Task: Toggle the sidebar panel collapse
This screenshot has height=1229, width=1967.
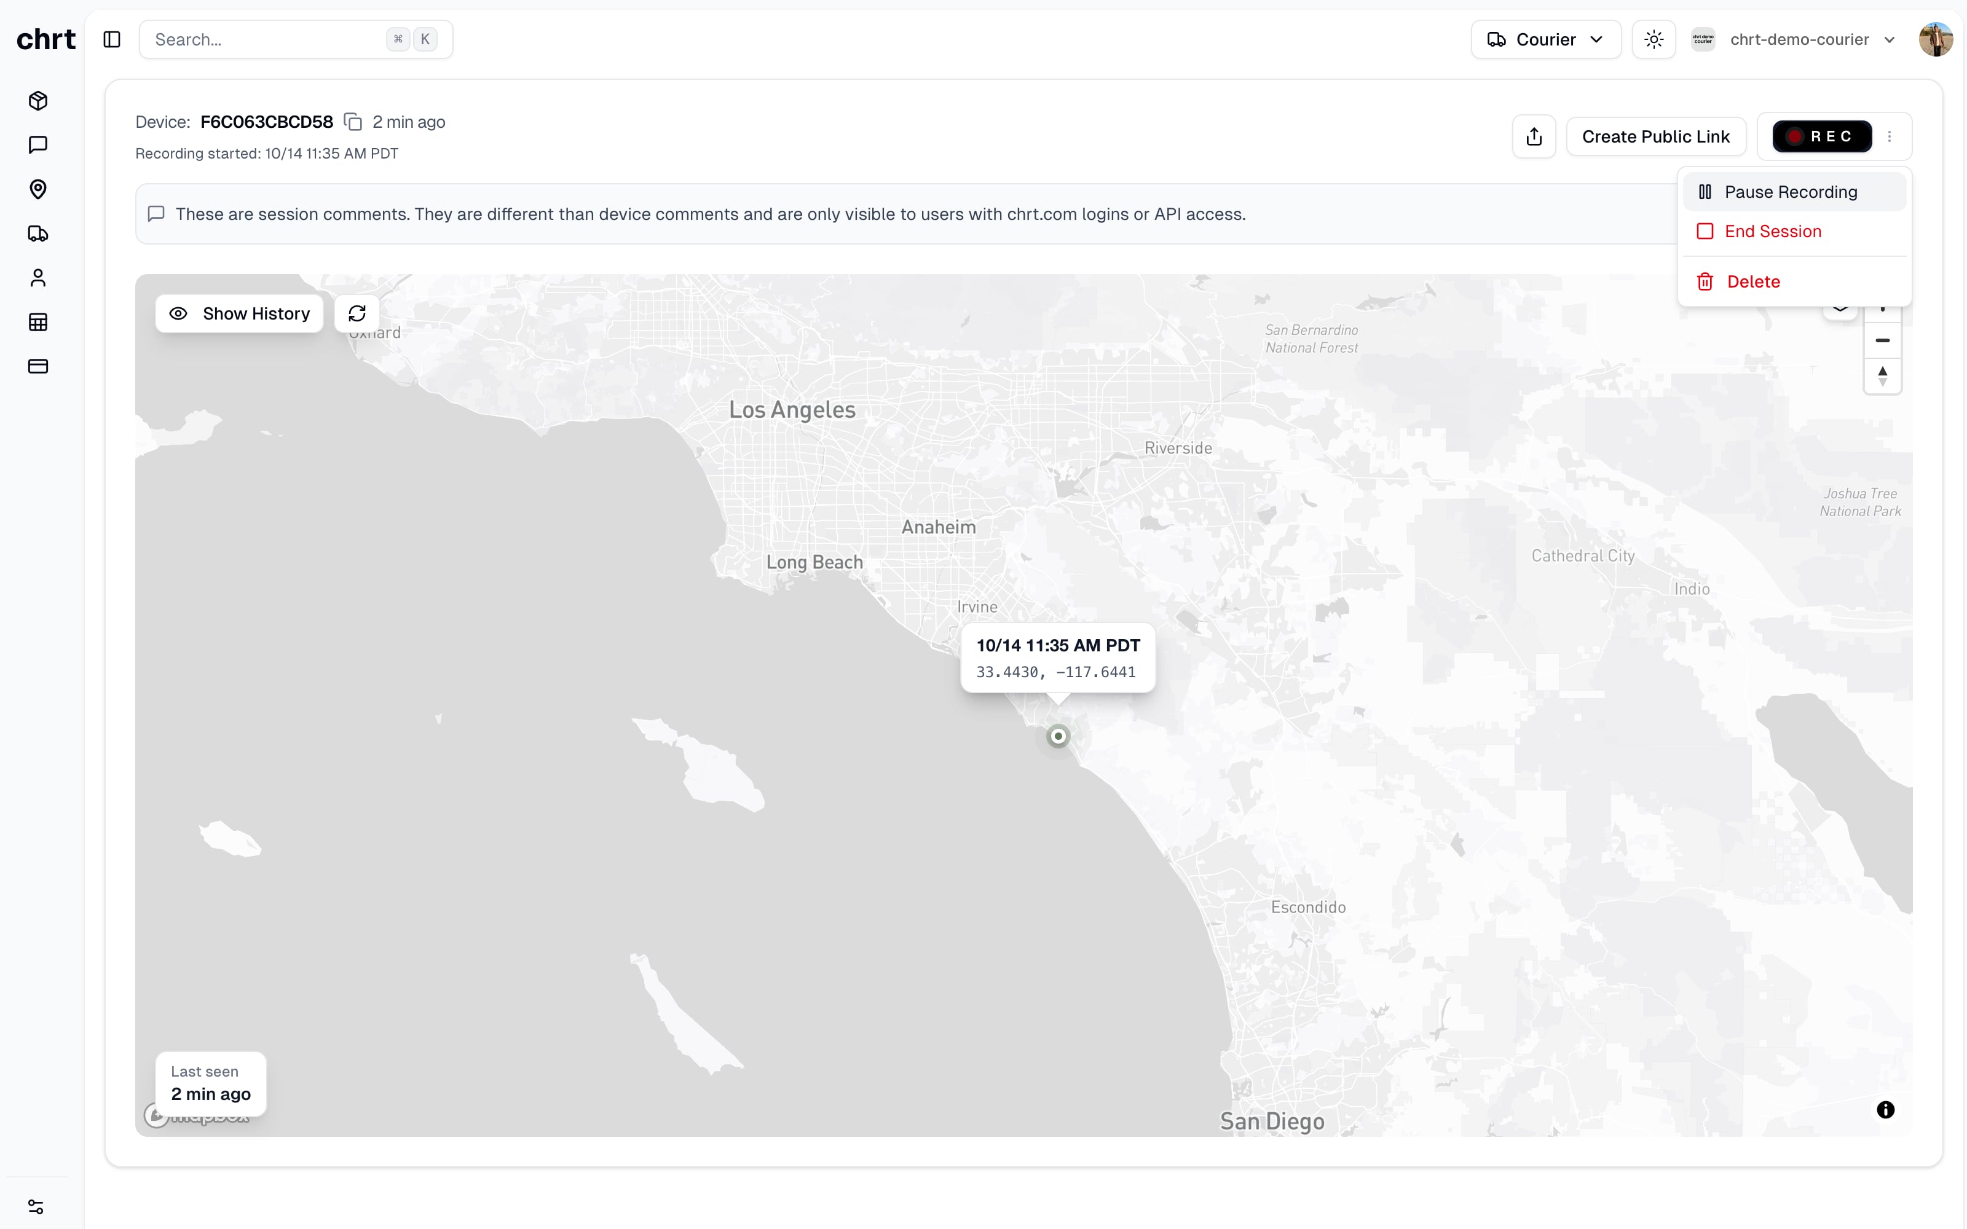Action: [112, 40]
